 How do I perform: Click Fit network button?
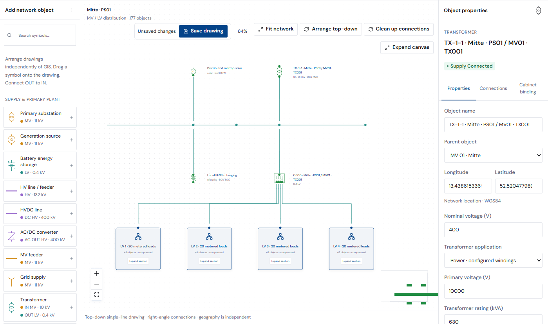click(x=276, y=29)
